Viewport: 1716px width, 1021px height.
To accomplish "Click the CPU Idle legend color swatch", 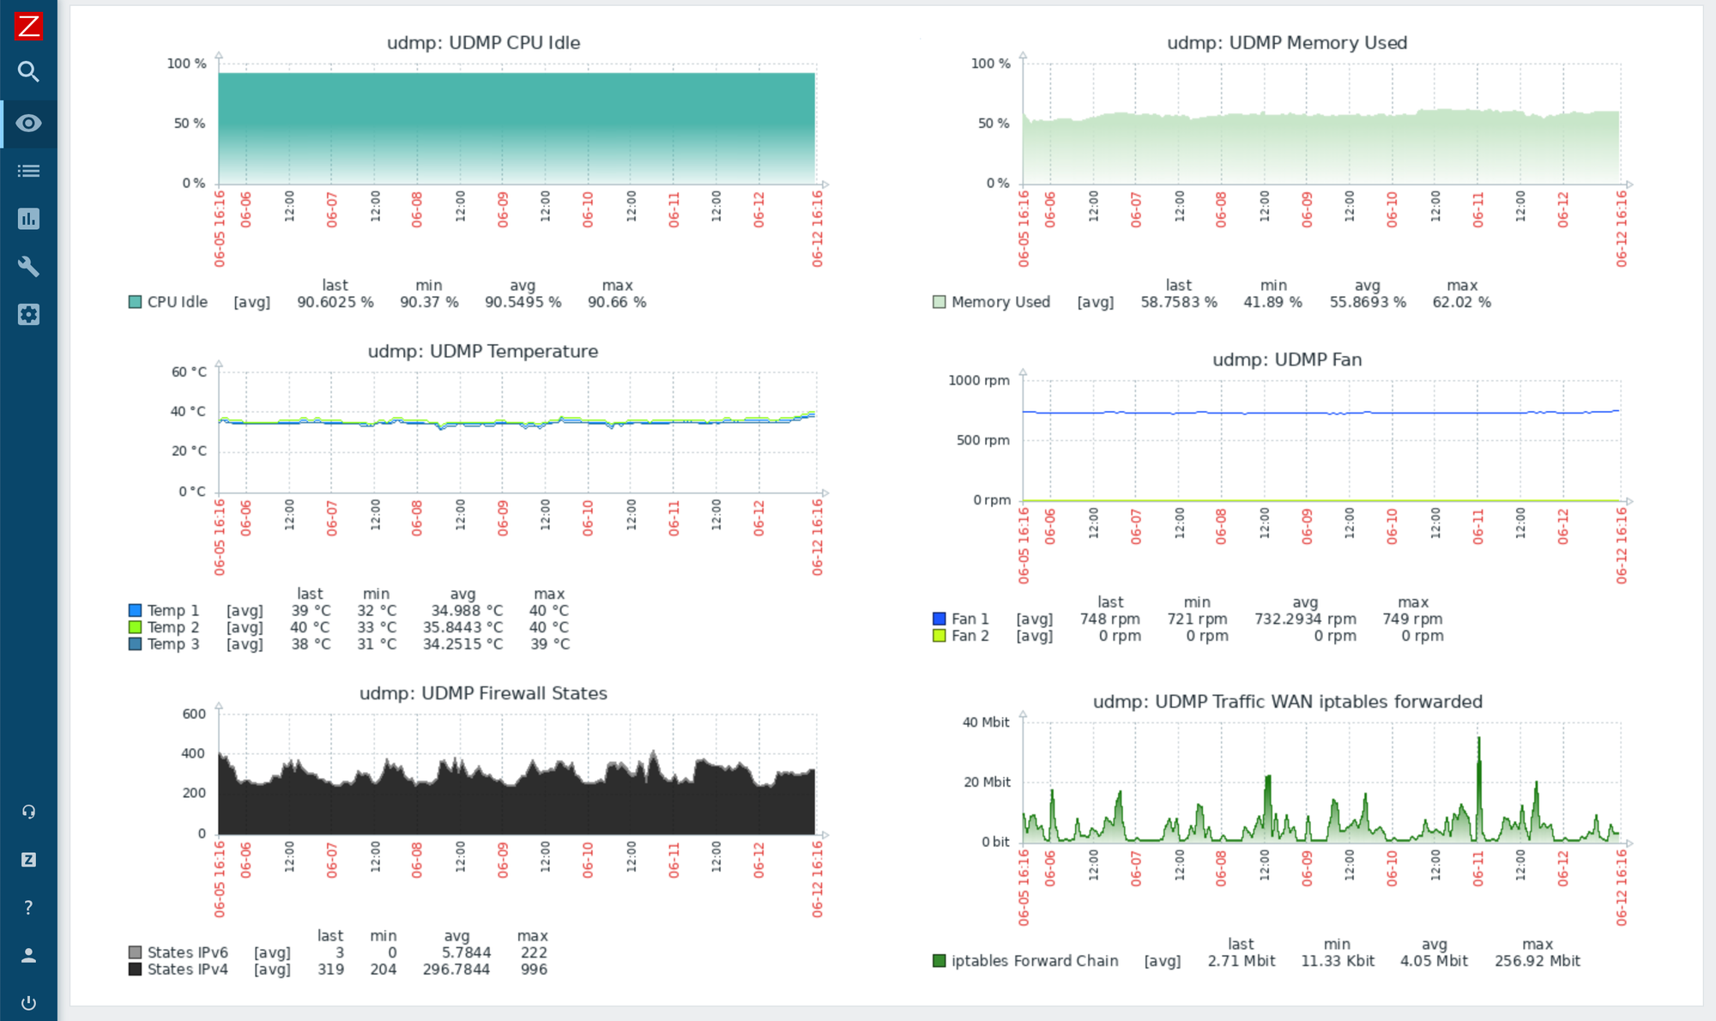I will coord(135,302).
